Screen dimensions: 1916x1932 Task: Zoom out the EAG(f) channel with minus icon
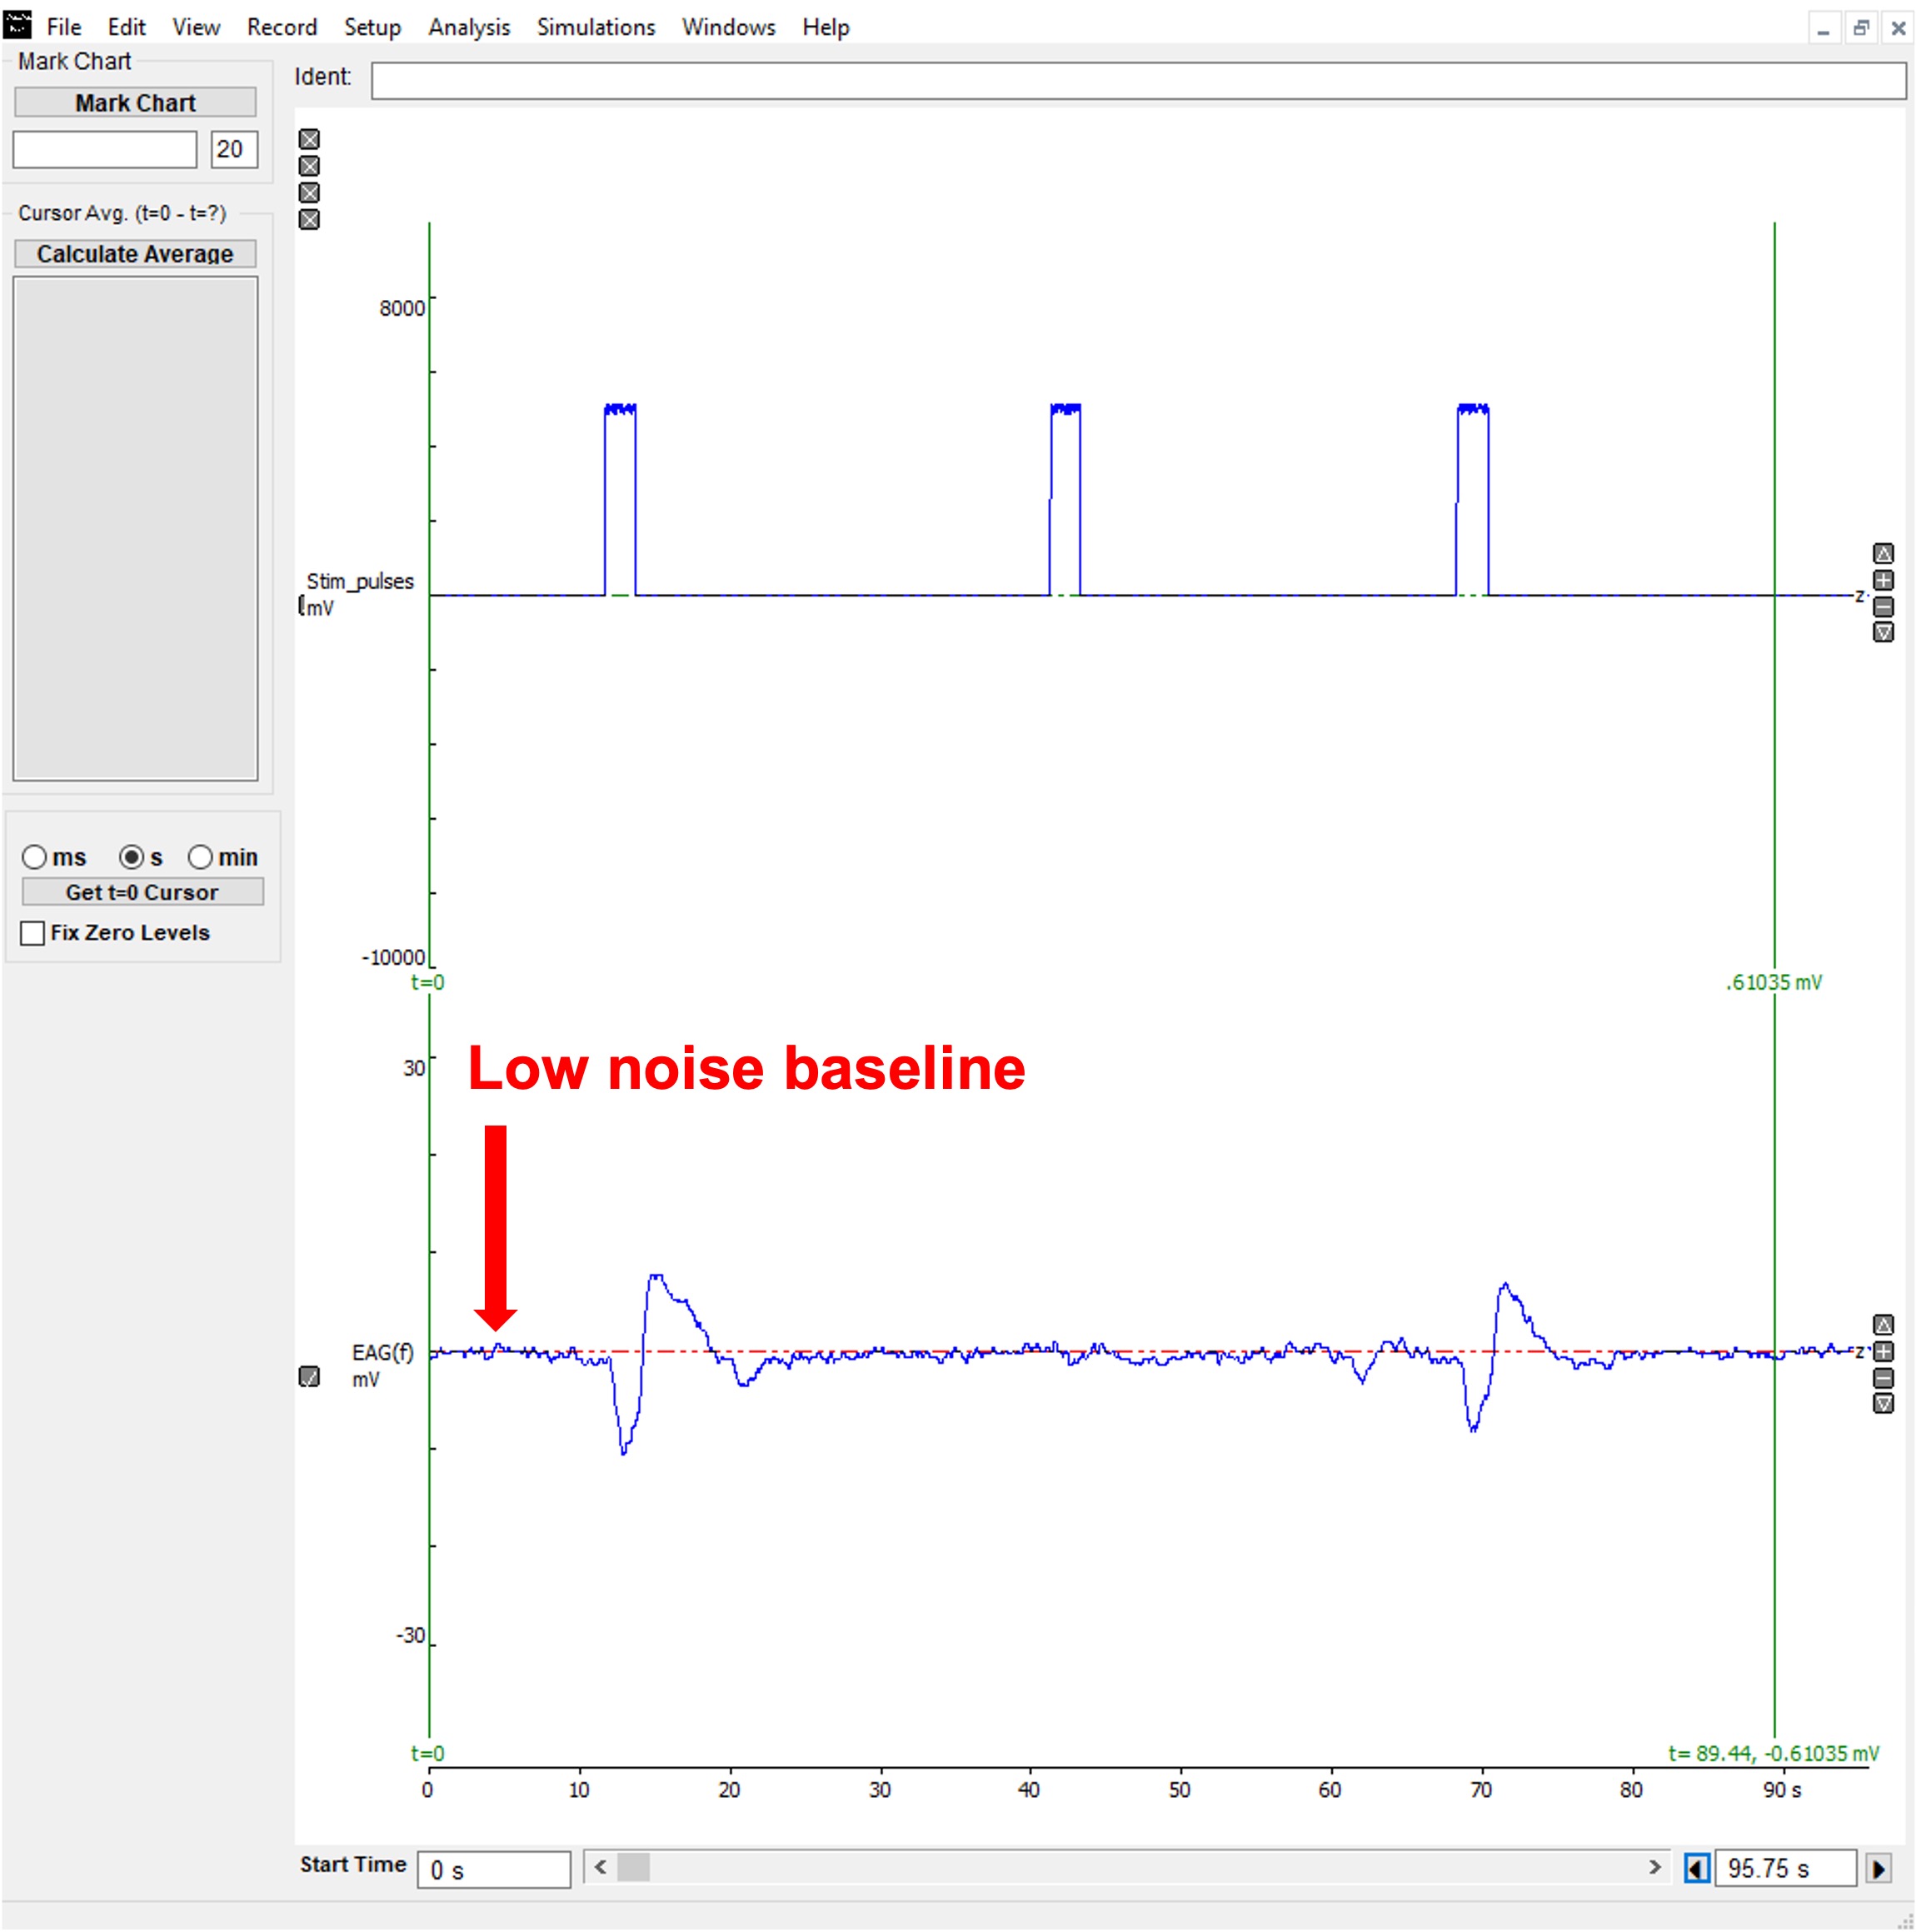pyautogui.click(x=1883, y=1378)
